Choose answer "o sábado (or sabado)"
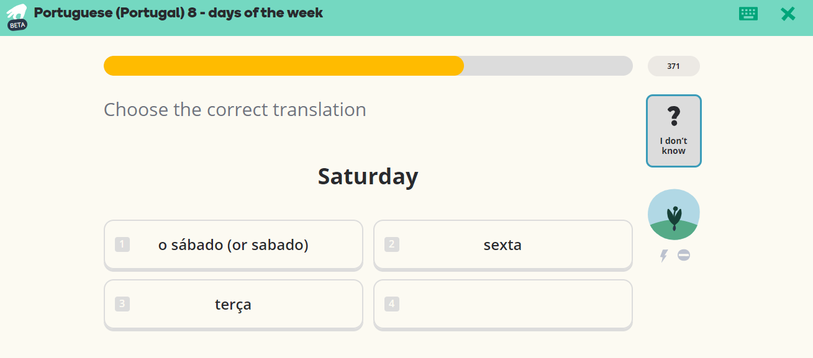The image size is (813, 358). point(234,245)
